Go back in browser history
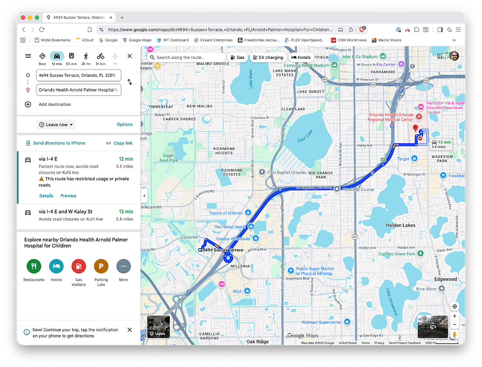 [x=24, y=30]
